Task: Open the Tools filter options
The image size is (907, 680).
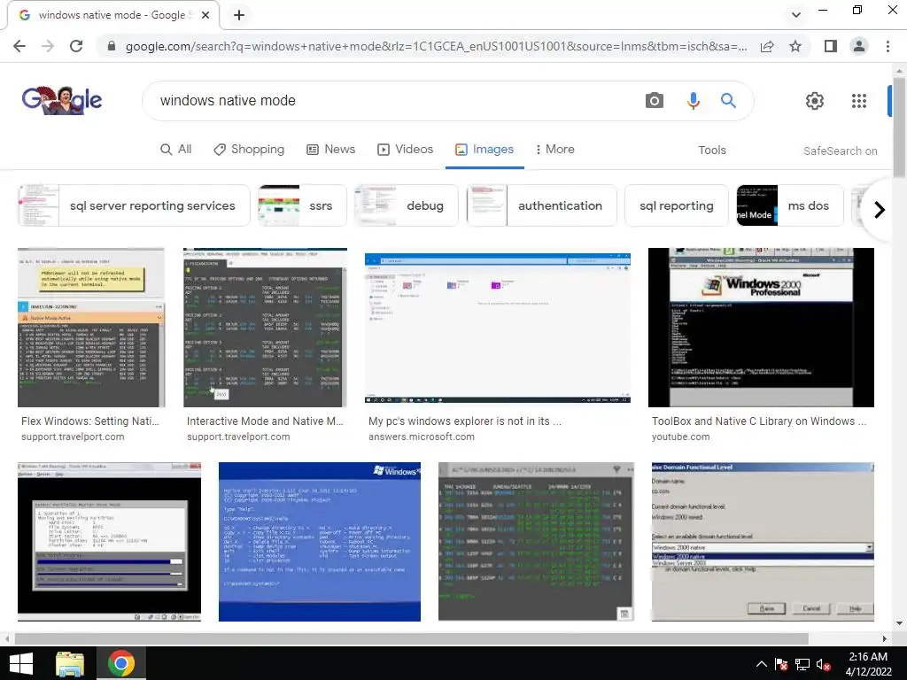Action: [711, 151]
